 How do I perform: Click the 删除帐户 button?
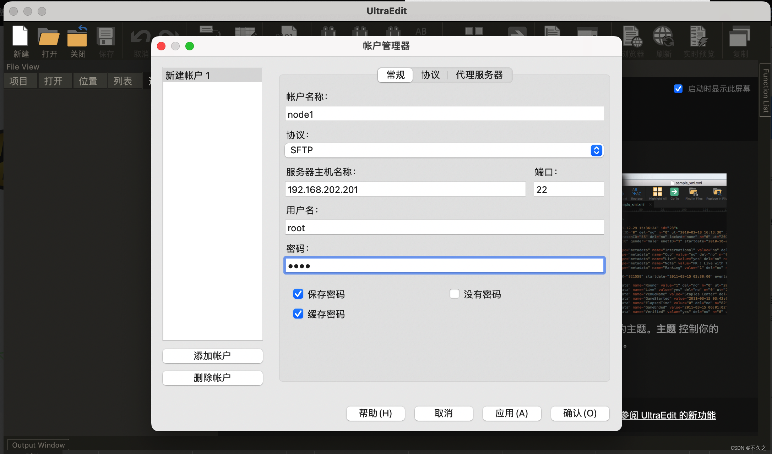212,378
